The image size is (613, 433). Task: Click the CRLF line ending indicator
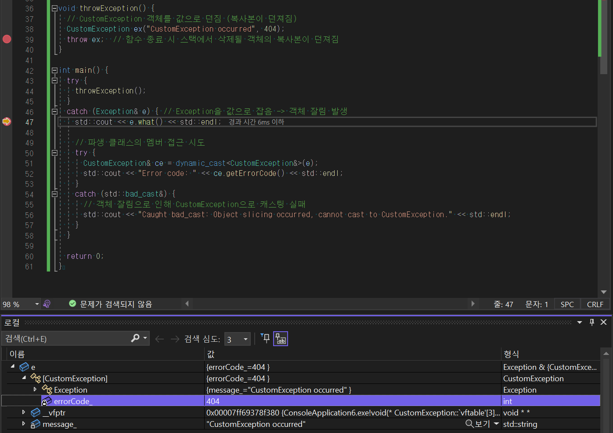coord(595,304)
